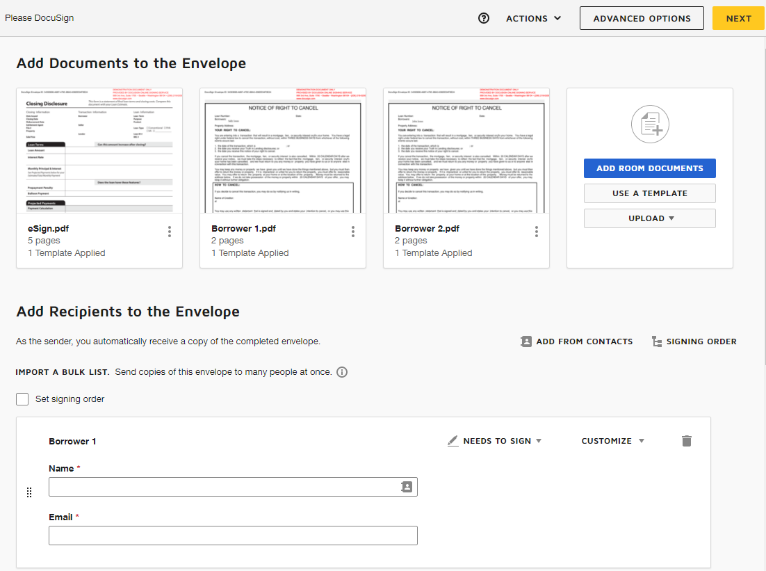Click address book icon in Name field
Viewport: 766px width, 571px height.
point(407,487)
